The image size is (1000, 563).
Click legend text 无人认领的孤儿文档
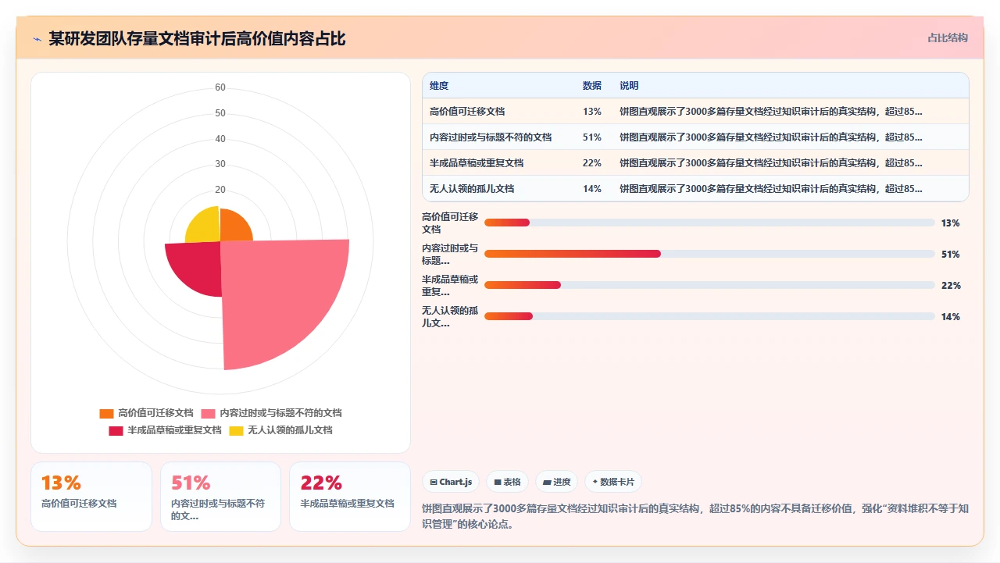(290, 430)
